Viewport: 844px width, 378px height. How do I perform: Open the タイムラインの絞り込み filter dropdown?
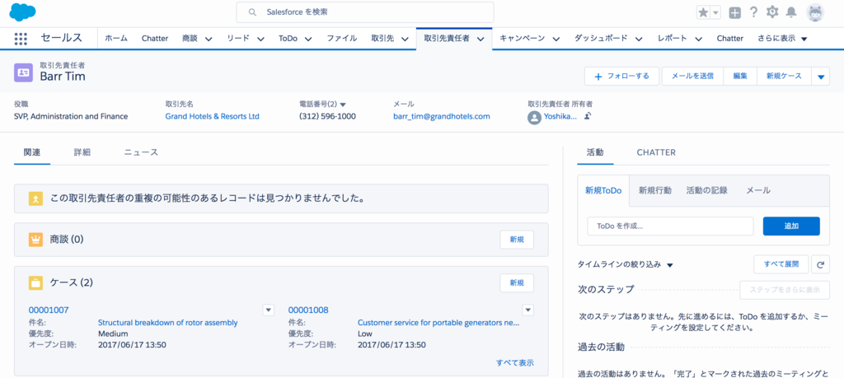coord(626,264)
